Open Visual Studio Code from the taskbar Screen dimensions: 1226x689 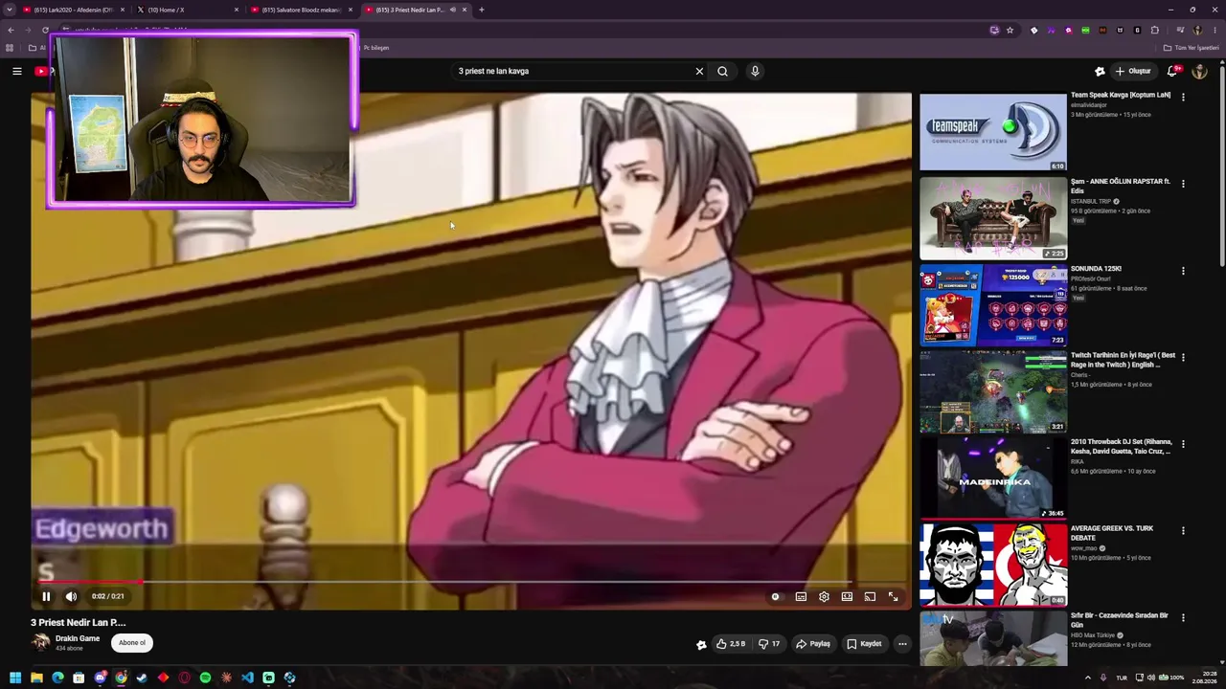coord(247,678)
